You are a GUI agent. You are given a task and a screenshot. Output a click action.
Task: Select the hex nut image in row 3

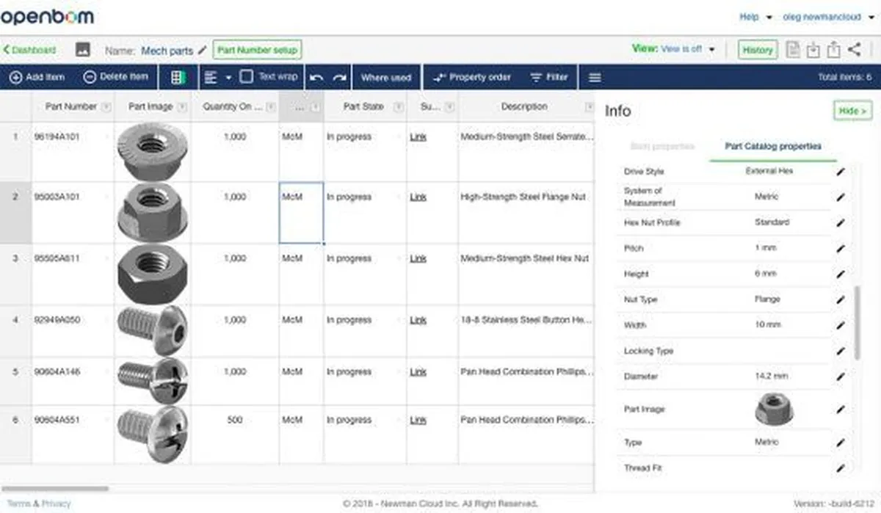tap(152, 274)
